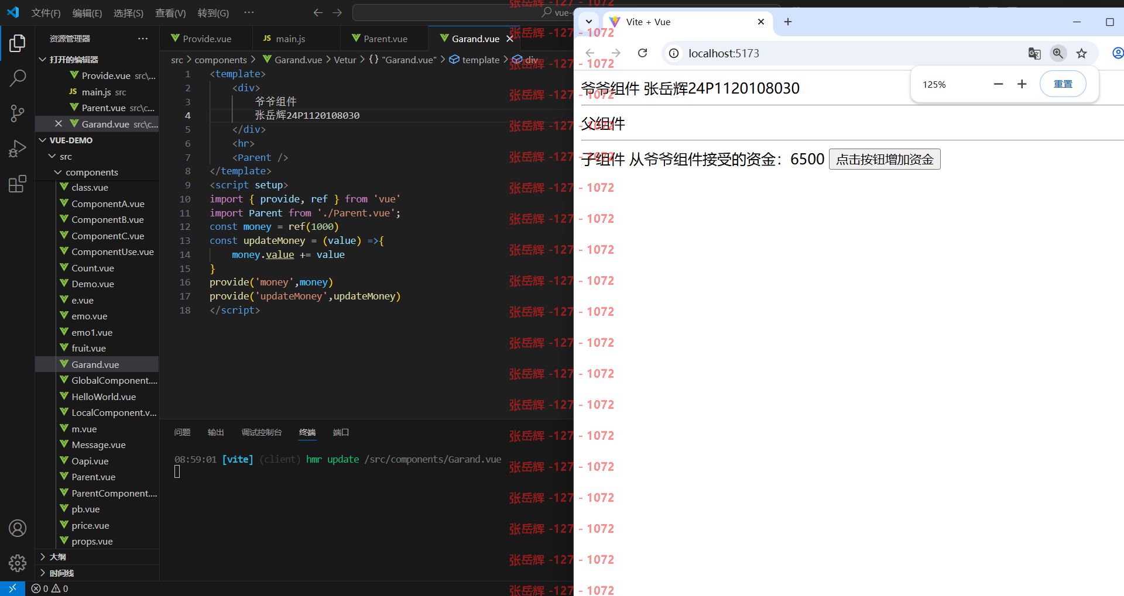Open the Extensions view
Viewport: 1124px width, 596px height.
(x=18, y=184)
